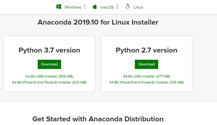The height and width of the screenshot is (125, 217).
Task: Click blank area right of Python 2.7 Download button
Action: [x=175, y=64]
